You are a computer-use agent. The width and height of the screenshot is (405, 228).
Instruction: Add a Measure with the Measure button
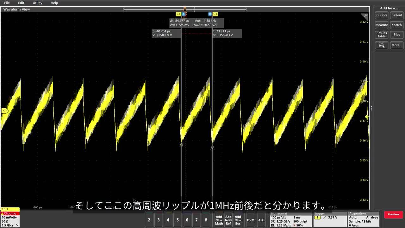pos(381,25)
